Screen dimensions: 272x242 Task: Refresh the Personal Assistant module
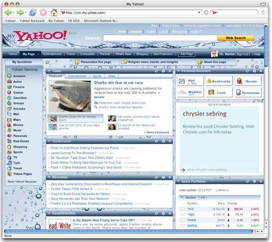click(247, 71)
